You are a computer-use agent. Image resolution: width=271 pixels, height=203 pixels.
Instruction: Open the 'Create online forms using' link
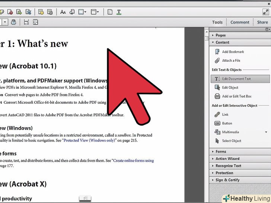tap(133, 161)
